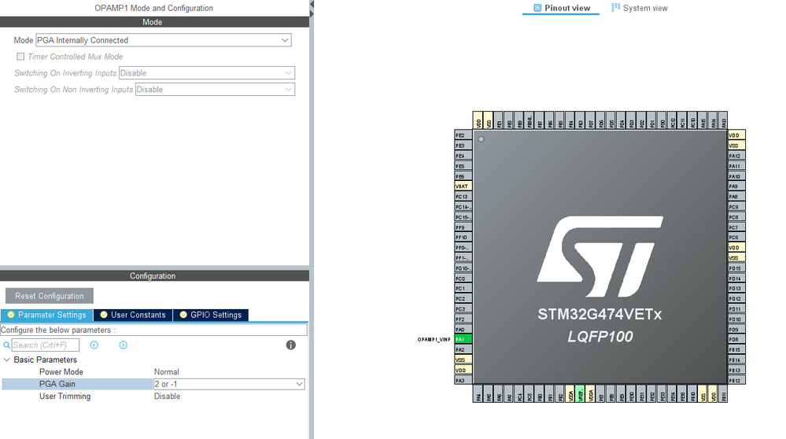Select the VBAT pin on the chip
This screenshot has height=439, width=786.
click(x=463, y=186)
